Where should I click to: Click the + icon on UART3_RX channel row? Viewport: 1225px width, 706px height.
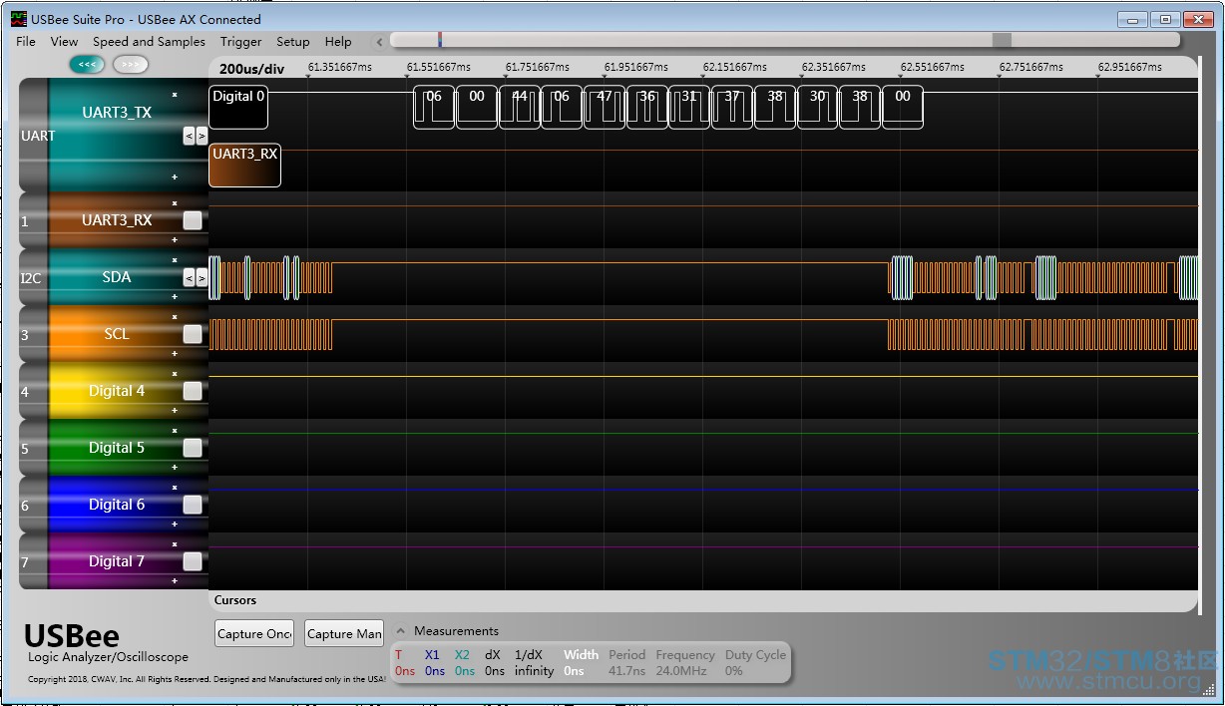coord(175,239)
